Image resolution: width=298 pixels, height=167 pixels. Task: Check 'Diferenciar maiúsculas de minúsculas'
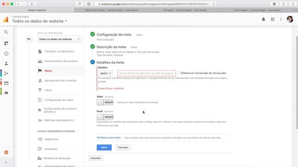pyautogui.click(x=178, y=73)
